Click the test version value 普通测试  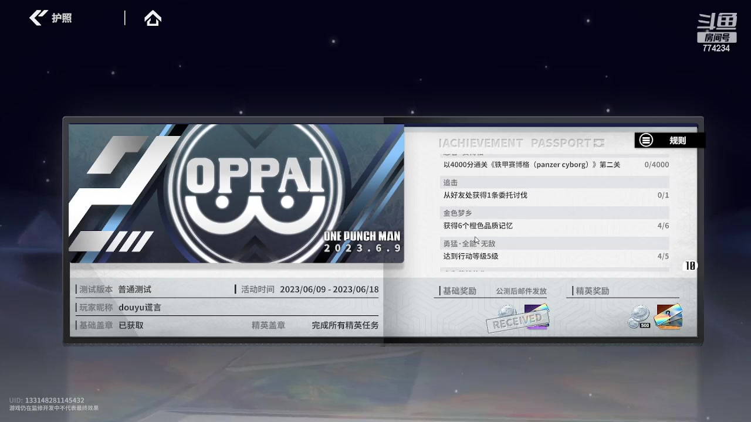134,290
